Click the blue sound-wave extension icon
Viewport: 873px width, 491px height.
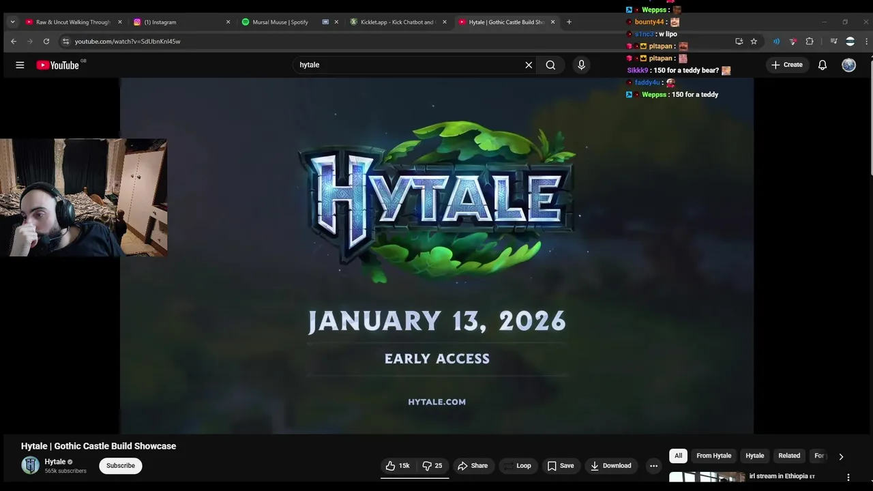(x=776, y=42)
